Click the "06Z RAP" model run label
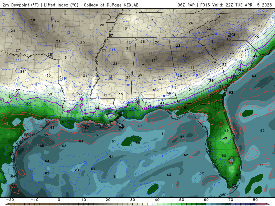 coord(186,5)
